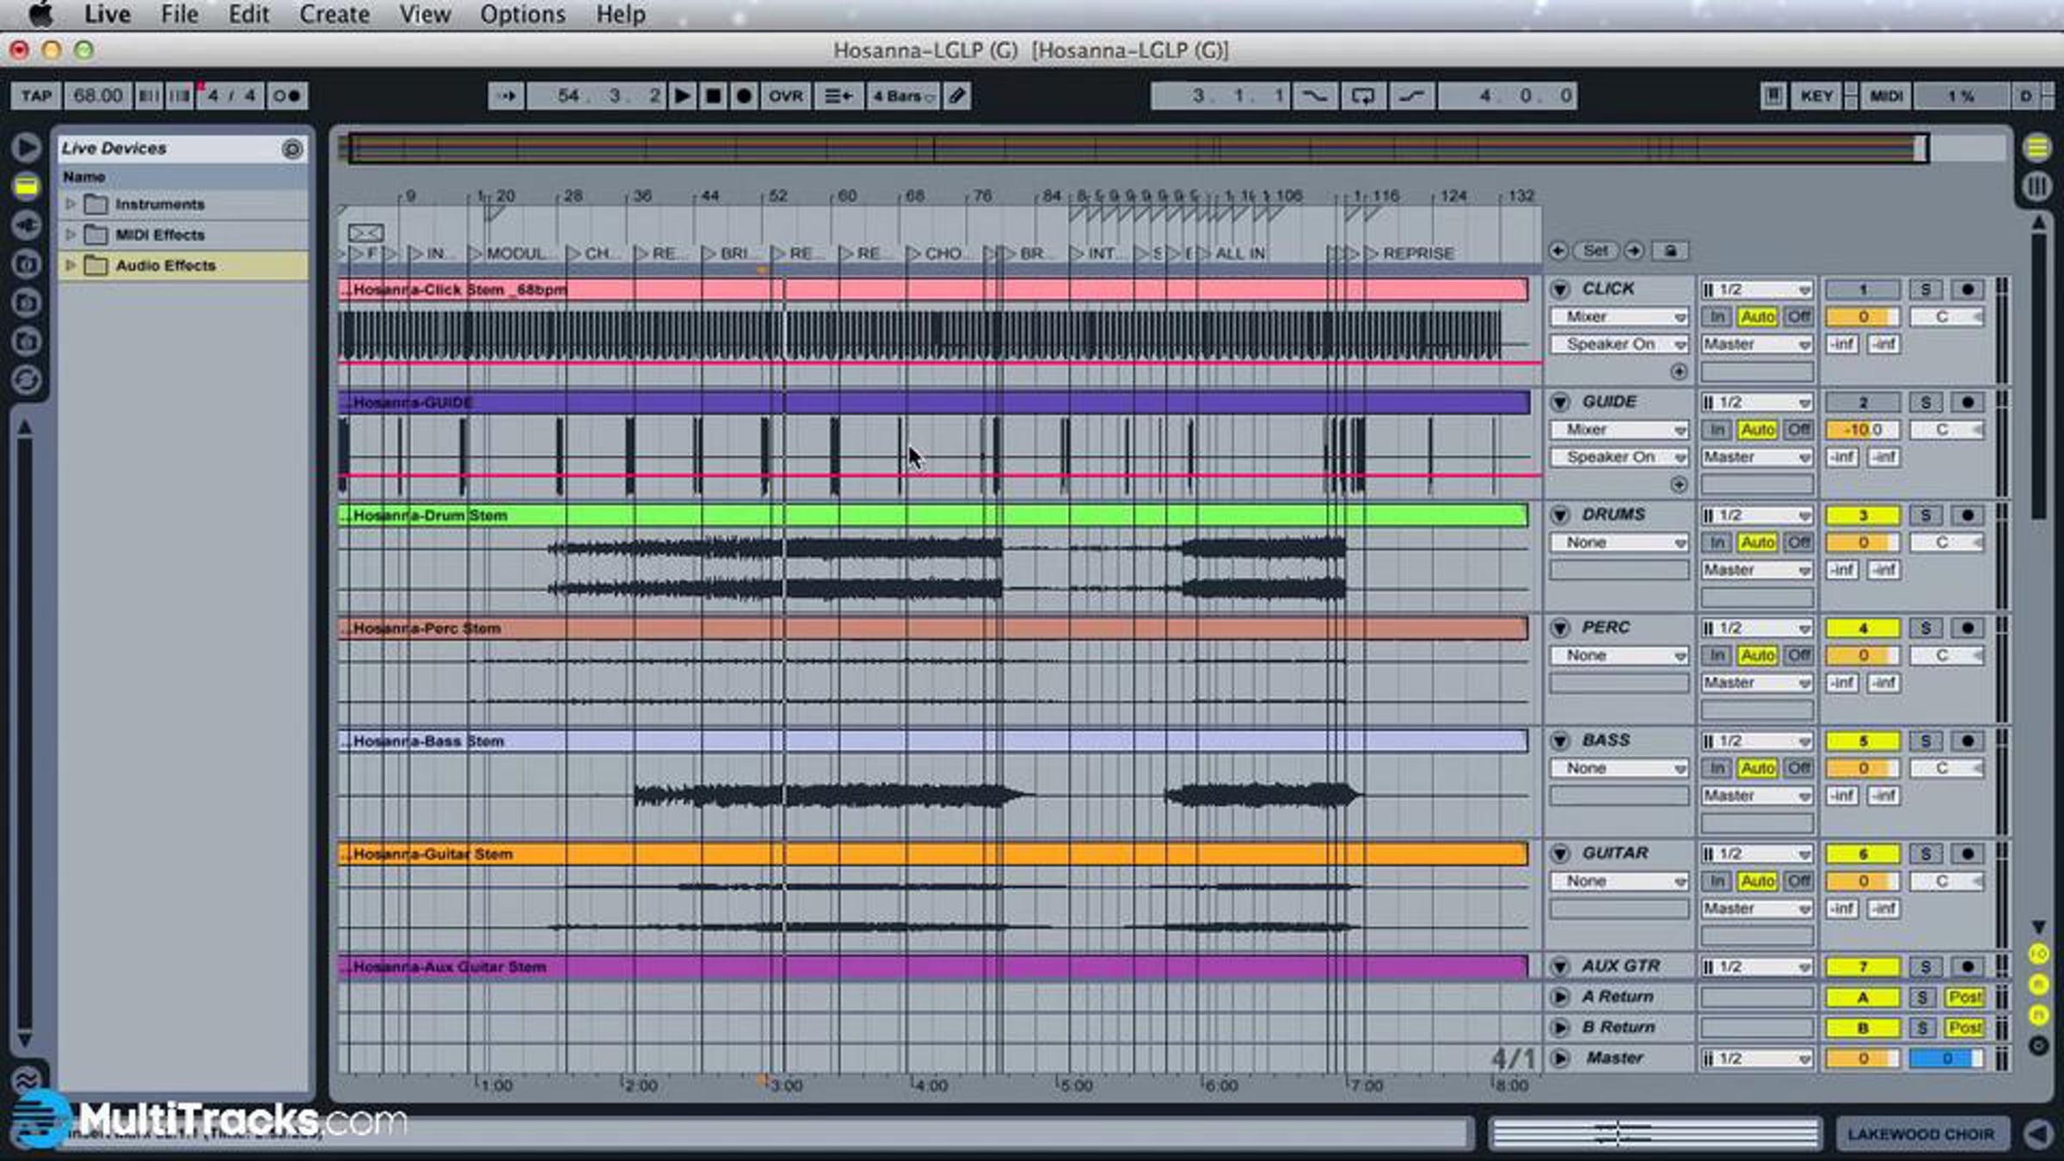Screen dimensions: 2064x1161
Task: Click the transport Stop button
Action: click(713, 95)
